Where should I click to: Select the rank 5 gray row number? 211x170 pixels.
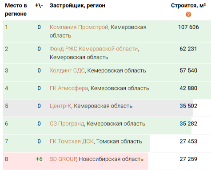tap(7, 106)
